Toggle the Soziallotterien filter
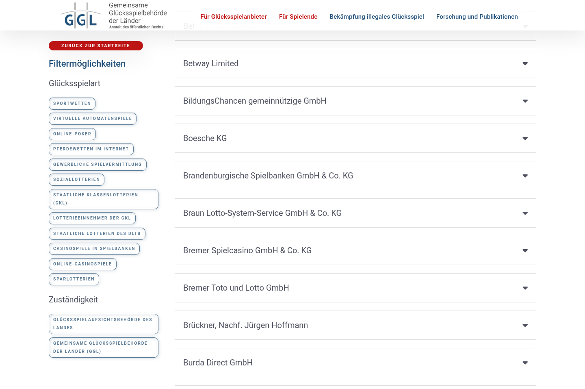 (x=76, y=180)
